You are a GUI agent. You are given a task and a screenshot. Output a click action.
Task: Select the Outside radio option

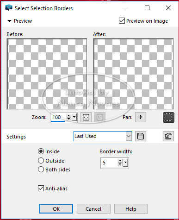coord(41,161)
